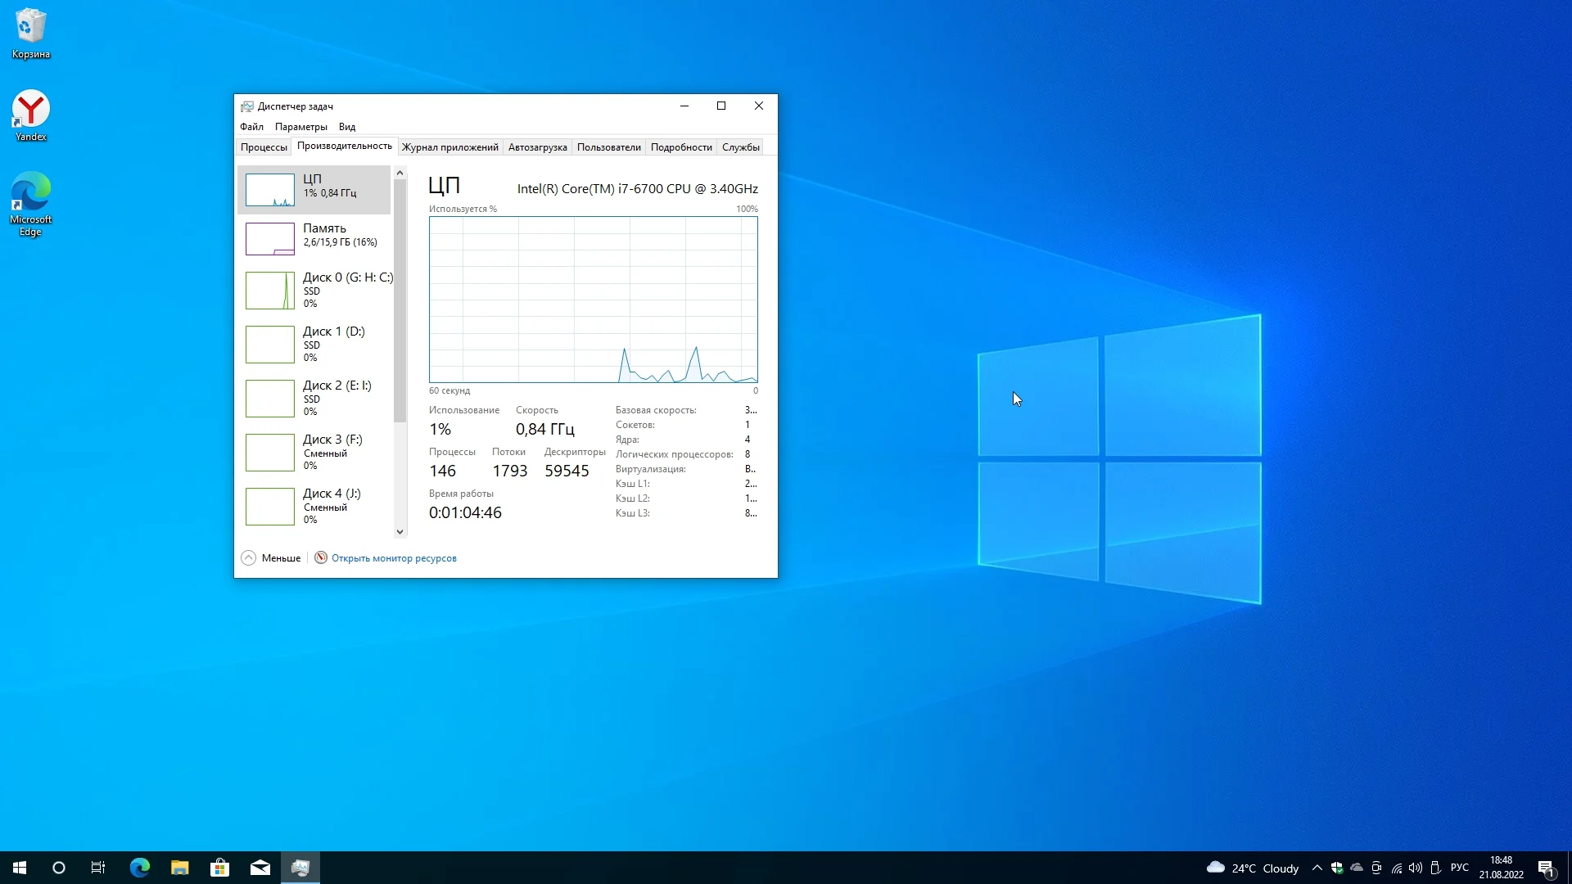The height and width of the screenshot is (884, 1572).
Task: Open notification center icon
Action: click(x=1546, y=868)
